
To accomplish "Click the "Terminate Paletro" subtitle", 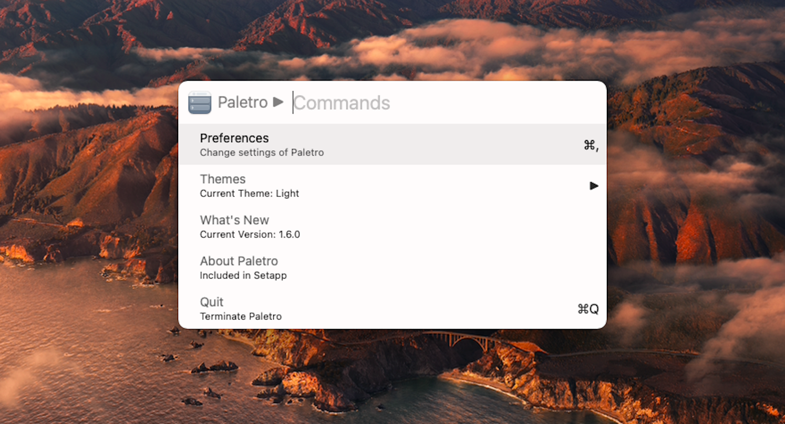I will tap(241, 316).
